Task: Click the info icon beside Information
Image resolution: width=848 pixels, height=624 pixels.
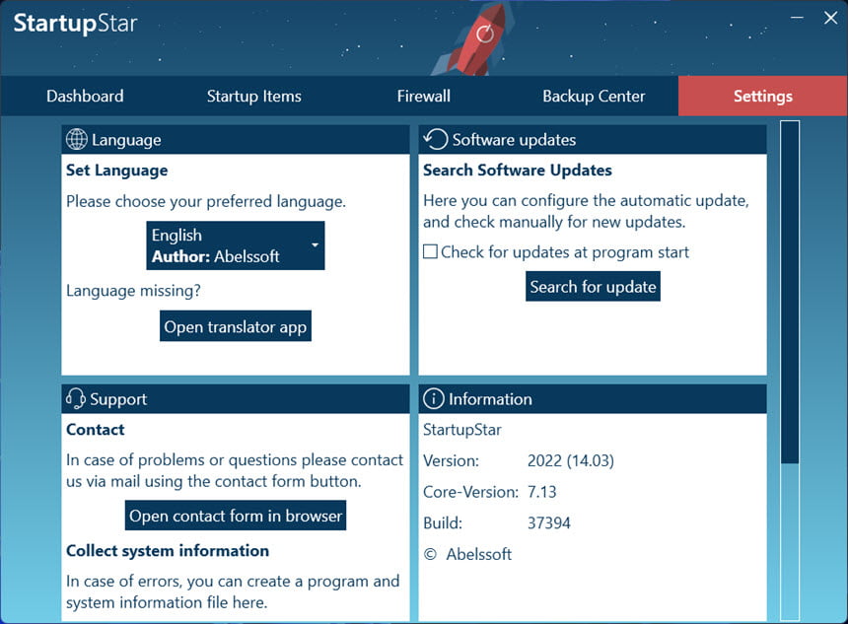Action: tap(434, 399)
